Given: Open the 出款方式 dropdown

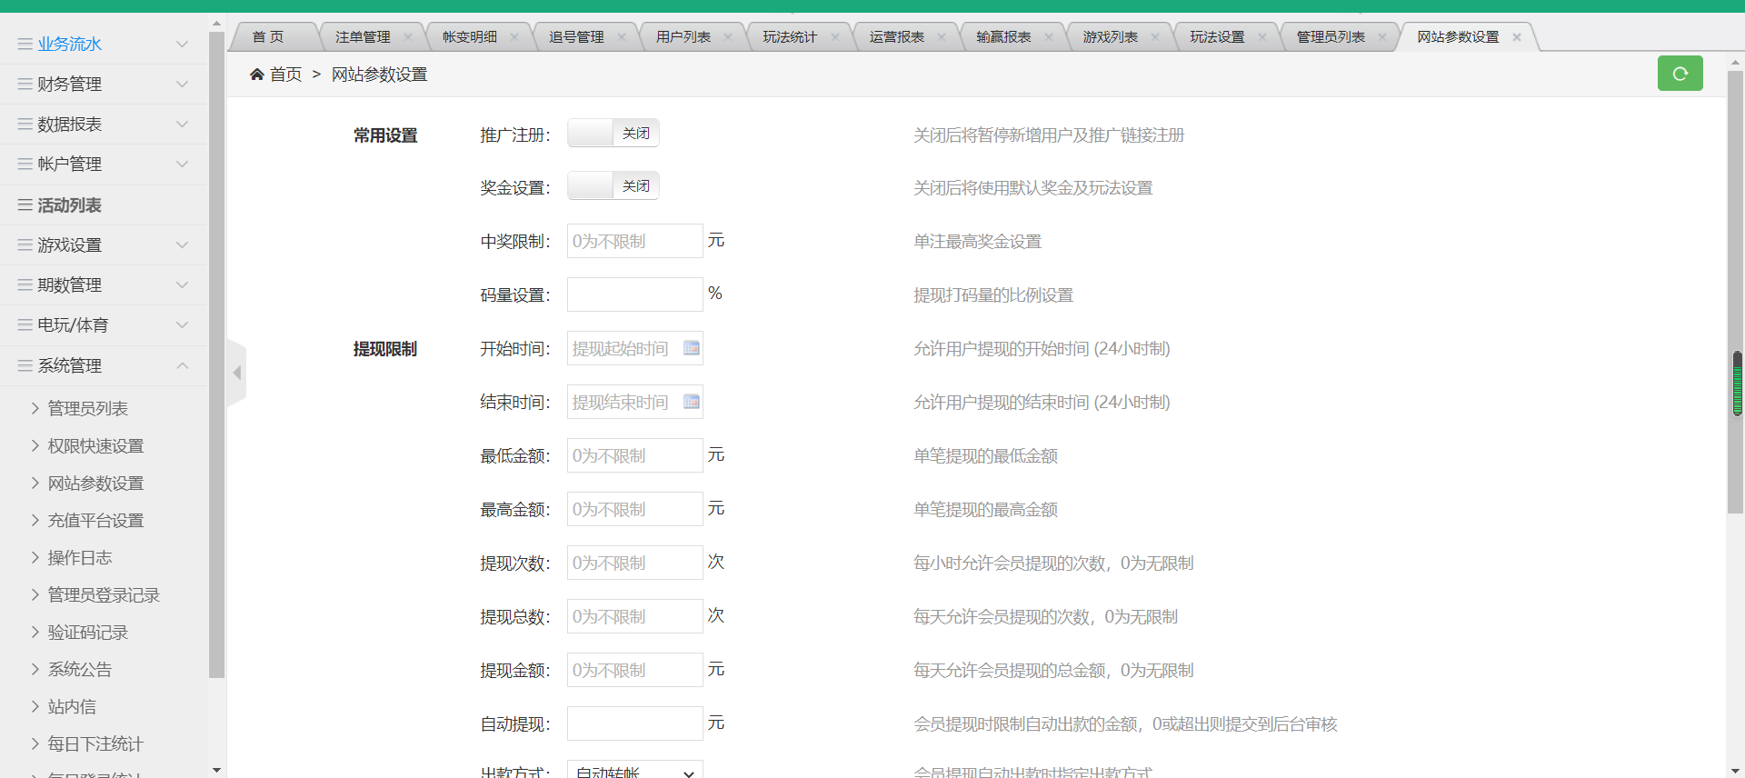Looking at the screenshot, I should (634, 771).
